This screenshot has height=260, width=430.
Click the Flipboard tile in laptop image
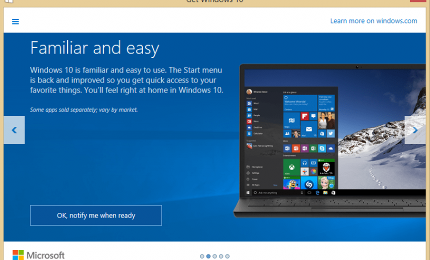click(304, 116)
